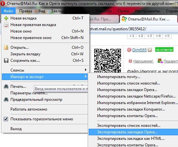Choose Экспортировать закладки как HTML...
Image resolution: width=178 pixels, height=147 pixels.
click(133, 139)
